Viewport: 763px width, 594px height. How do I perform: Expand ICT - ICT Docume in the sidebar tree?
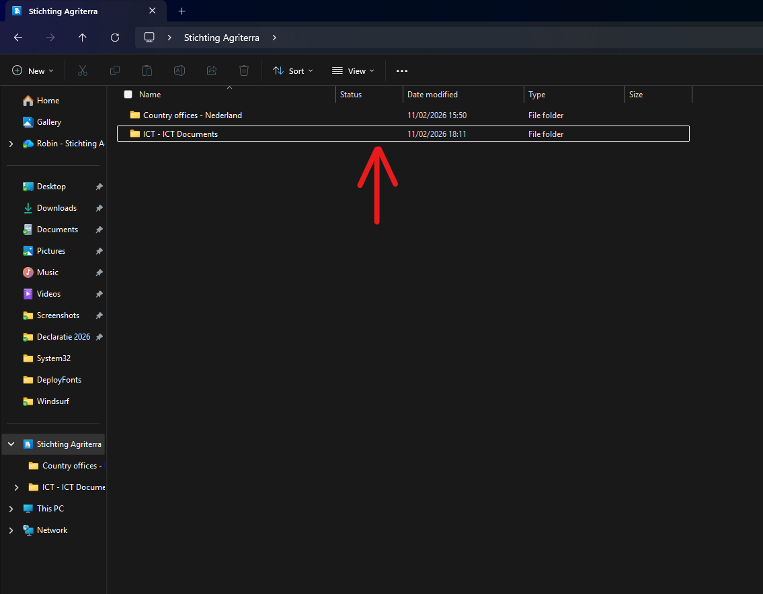click(x=17, y=487)
